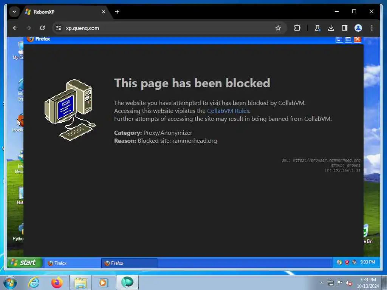Toggle Chrome's side panel
The image size is (387, 290).
[345, 28]
